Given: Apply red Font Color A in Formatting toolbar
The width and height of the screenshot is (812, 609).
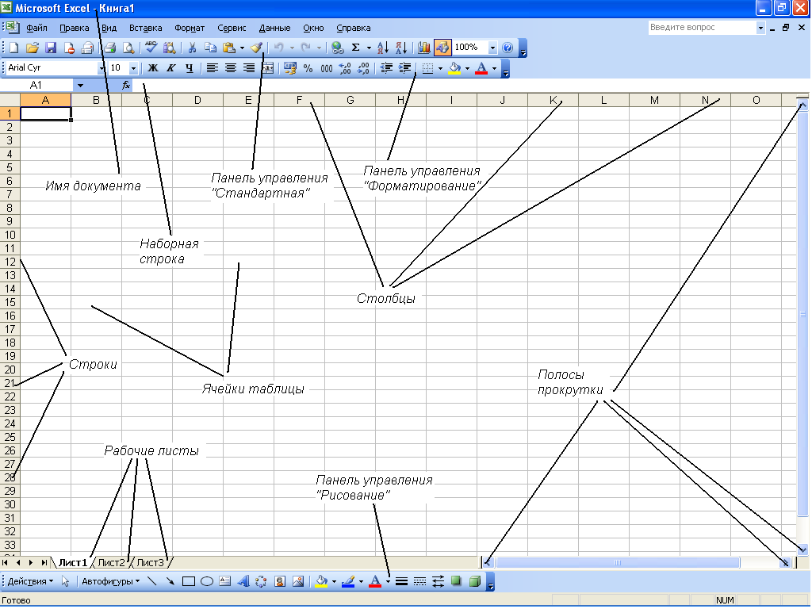Looking at the screenshot, I should (x=481, y=68).
